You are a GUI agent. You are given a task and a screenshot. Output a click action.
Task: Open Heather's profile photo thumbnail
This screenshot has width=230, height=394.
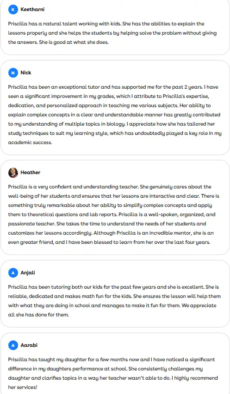point(13,173)
